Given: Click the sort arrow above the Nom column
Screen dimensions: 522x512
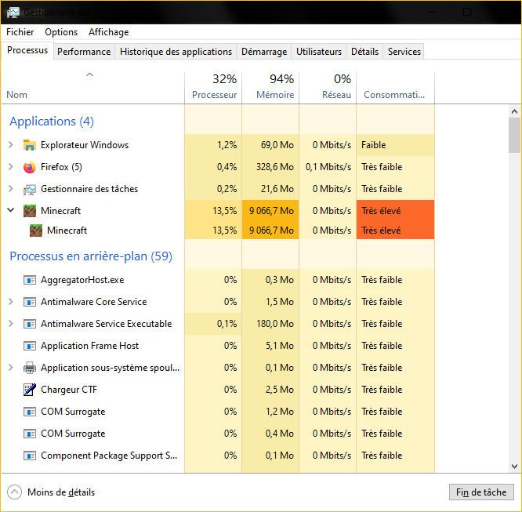Looking at the screenshot, I should (x=89, y=74).
